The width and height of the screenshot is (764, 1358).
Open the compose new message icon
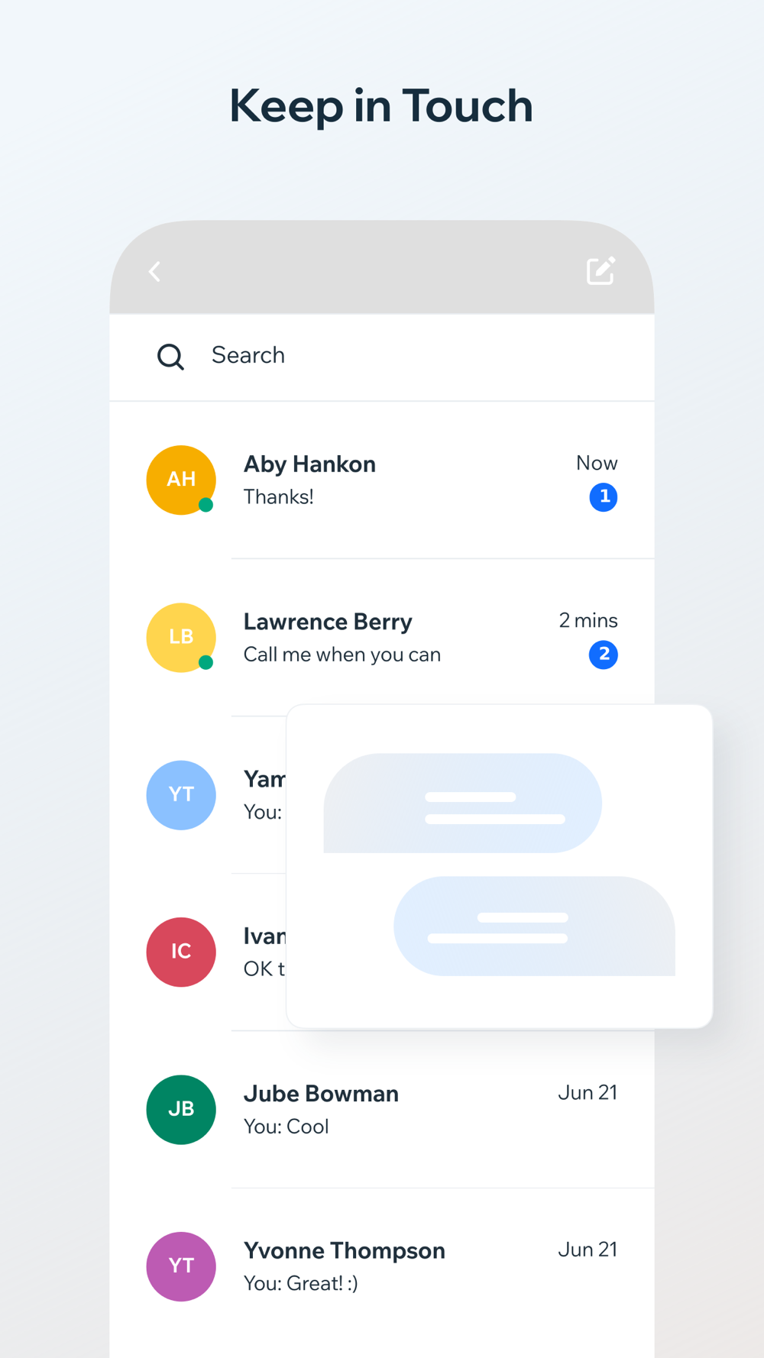click(601, 270)
